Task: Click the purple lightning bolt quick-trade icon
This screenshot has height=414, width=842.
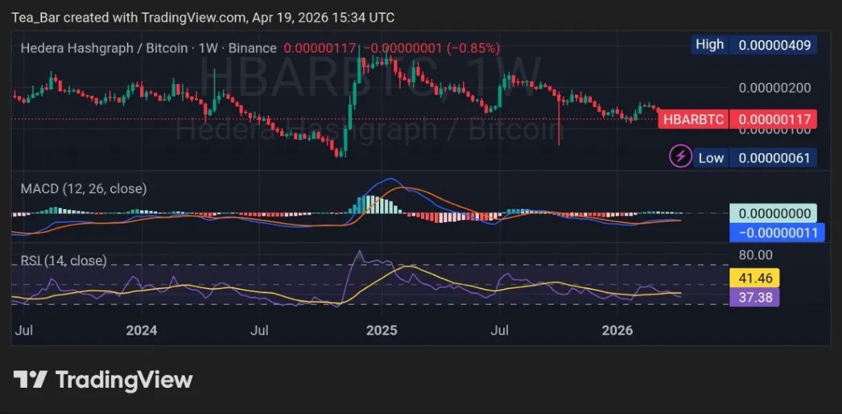Action: [x=681, y=157]
